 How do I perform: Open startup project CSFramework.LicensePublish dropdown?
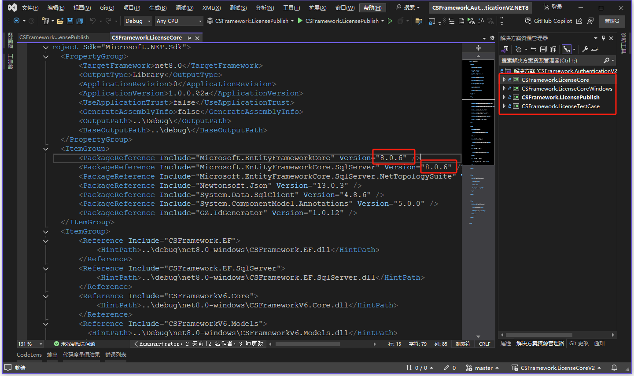coord(250,21)
